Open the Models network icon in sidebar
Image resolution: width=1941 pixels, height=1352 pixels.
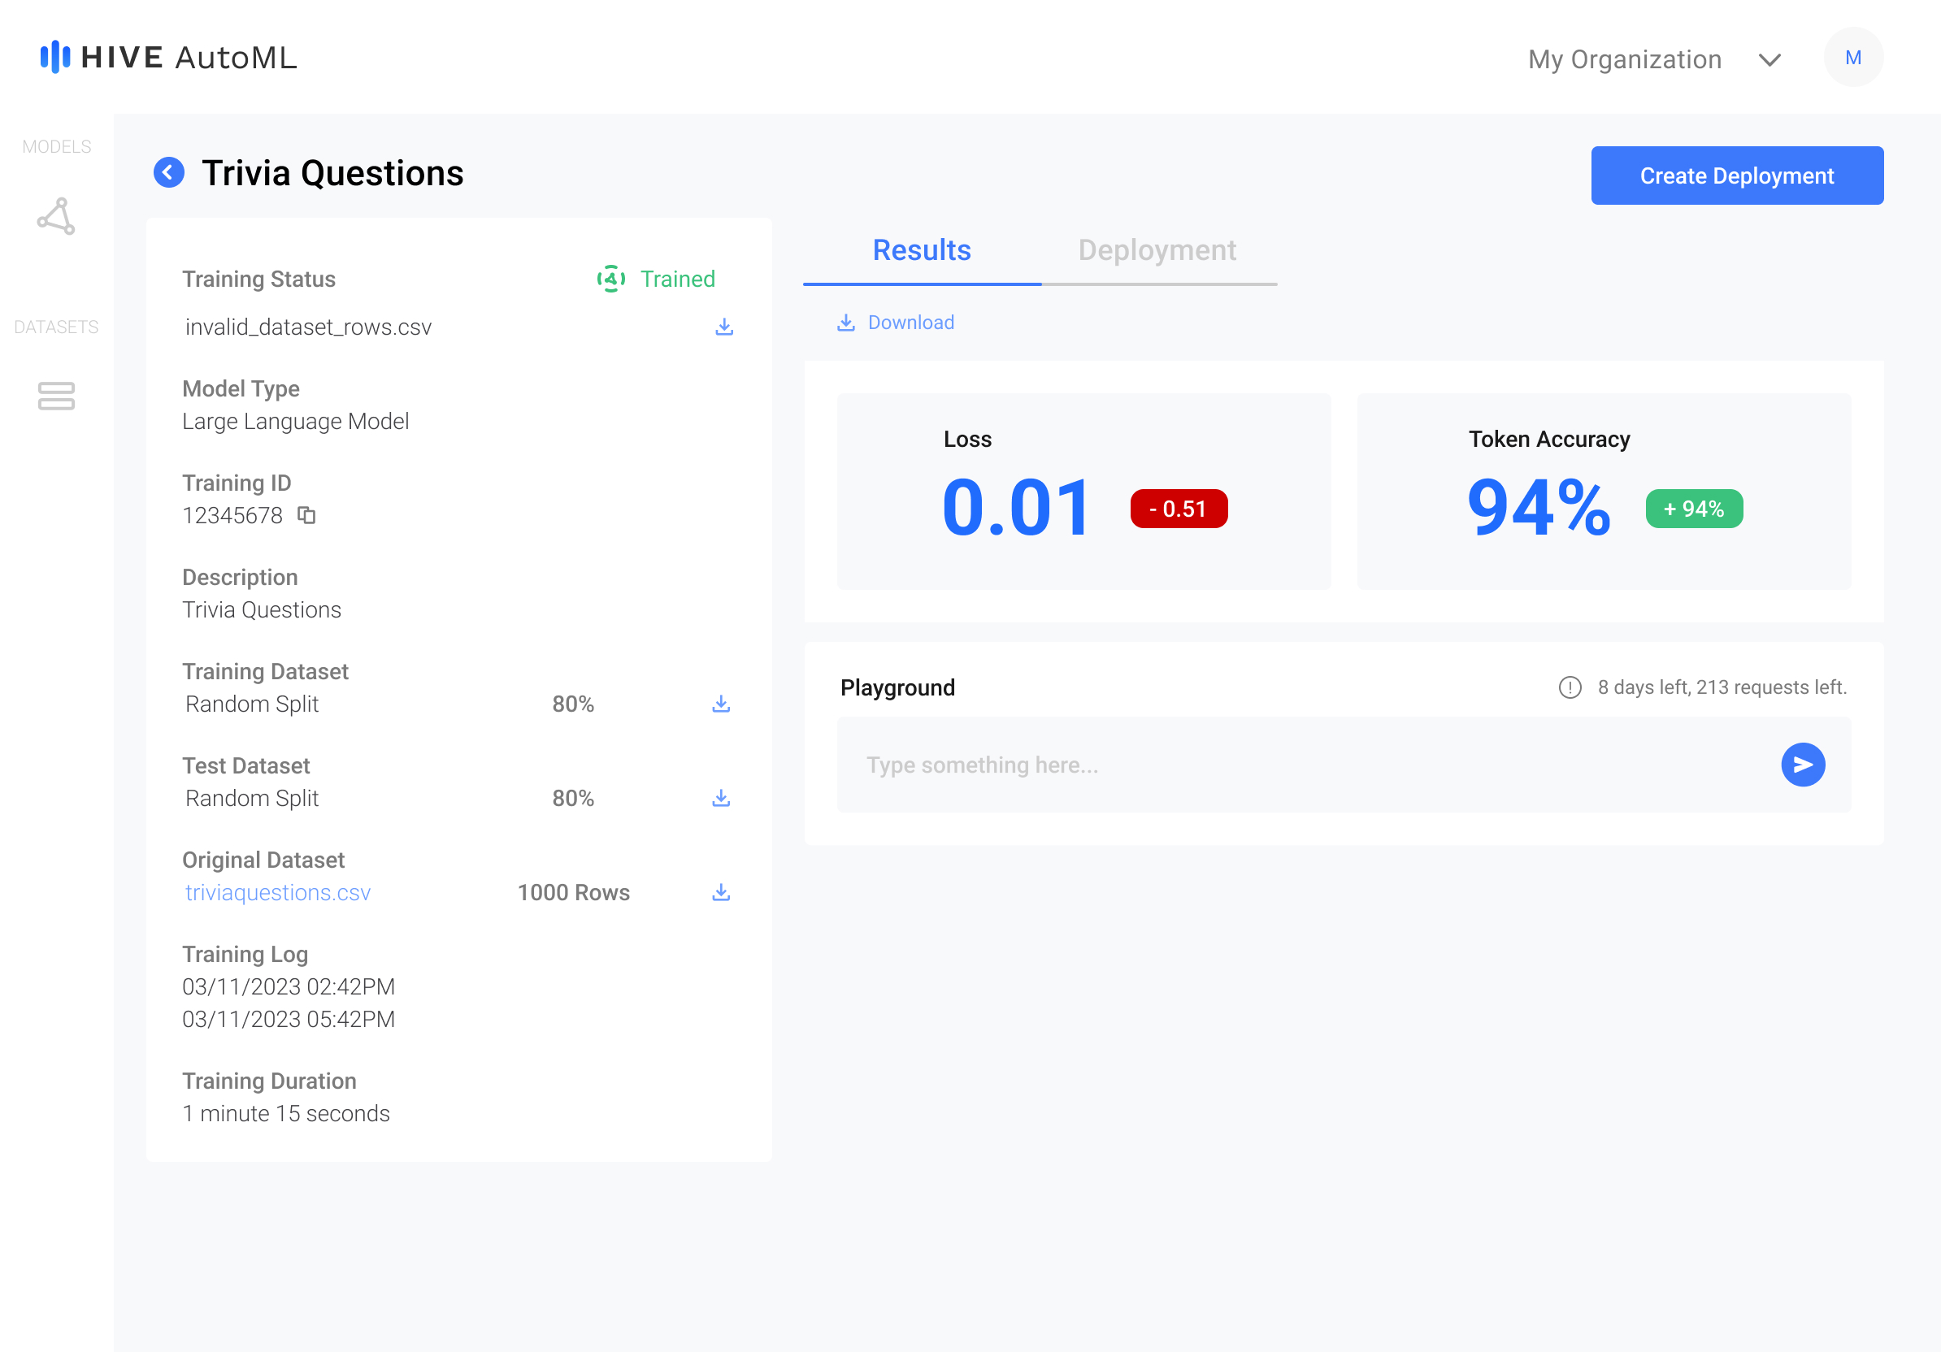pyautogui.click(x=56, y=216)
